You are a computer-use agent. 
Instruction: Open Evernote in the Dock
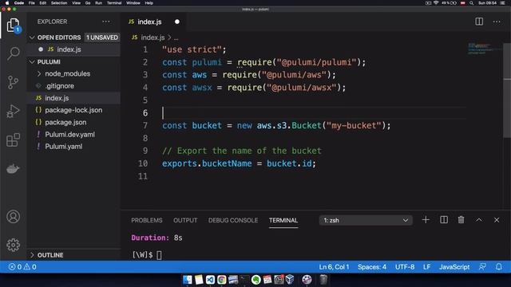point(255,280)
